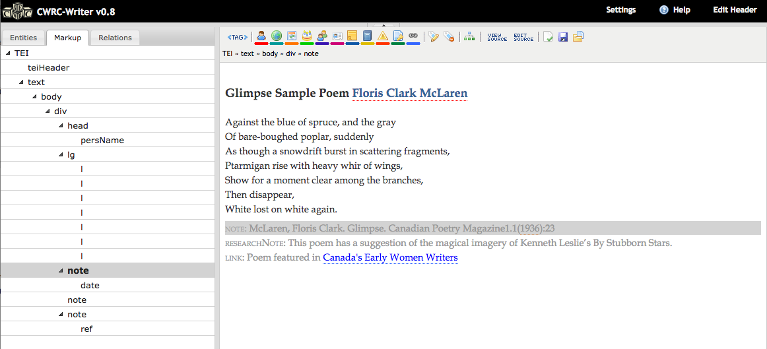Image resolution: width=767 pixels, height=349 pixels.
Task: Click the line 'White lost on white again.'
Action: pyautogui.click(x=281, y=209)
